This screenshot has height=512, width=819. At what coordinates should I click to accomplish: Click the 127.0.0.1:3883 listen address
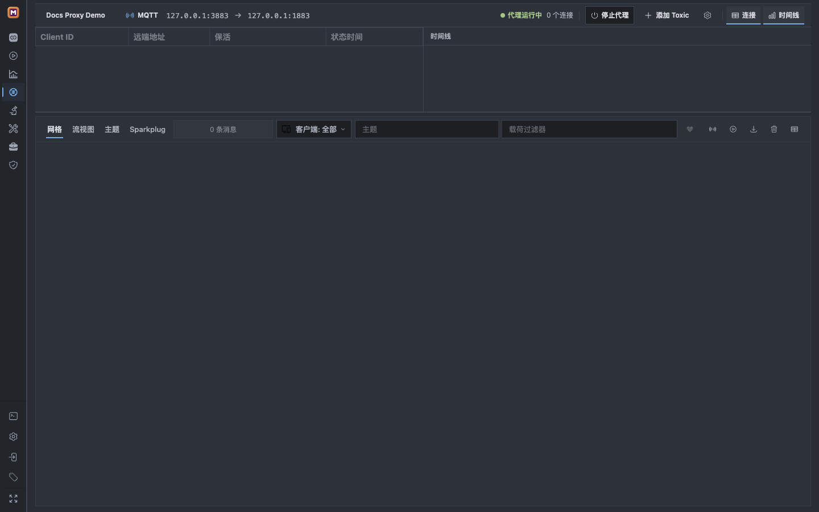tap(197, 16)
